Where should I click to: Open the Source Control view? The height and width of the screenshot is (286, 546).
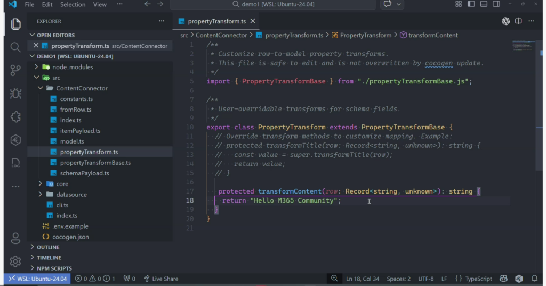click(x=15, y=70)
